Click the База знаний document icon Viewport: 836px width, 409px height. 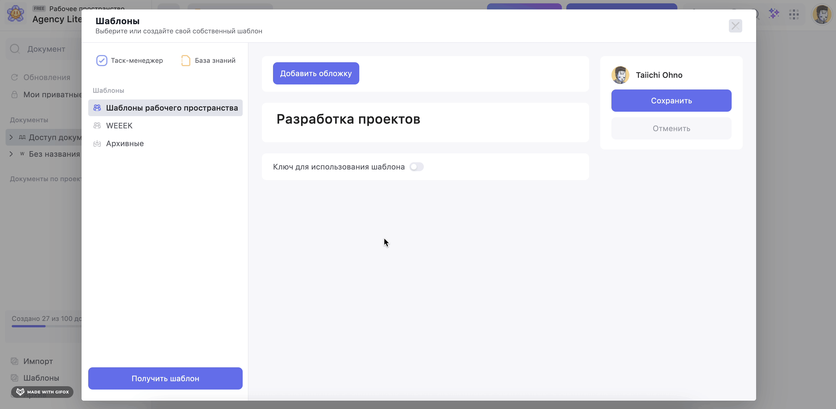[186, 61]
